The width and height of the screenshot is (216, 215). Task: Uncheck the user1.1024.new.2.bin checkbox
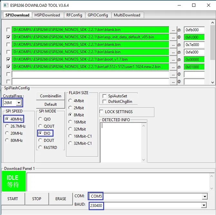coord(8,67)
